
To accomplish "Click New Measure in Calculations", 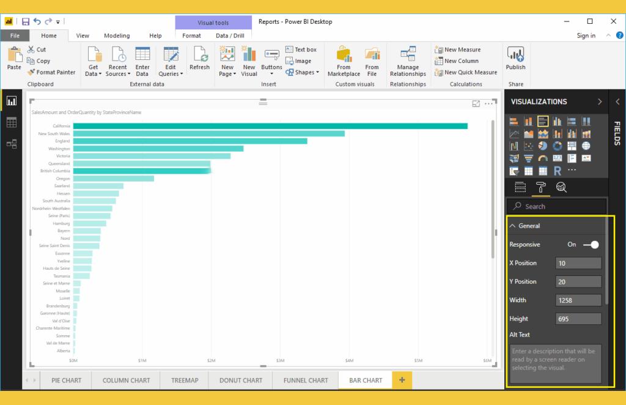I will coord(462,50).
